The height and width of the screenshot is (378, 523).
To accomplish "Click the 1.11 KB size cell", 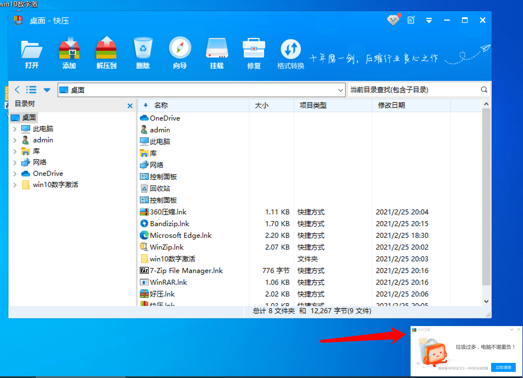I will (x=277, y=212).
